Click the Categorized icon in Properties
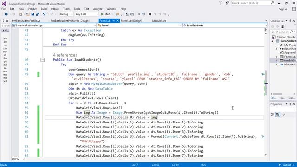This screenshot has width=297, height=167. [x=272, y=115]
